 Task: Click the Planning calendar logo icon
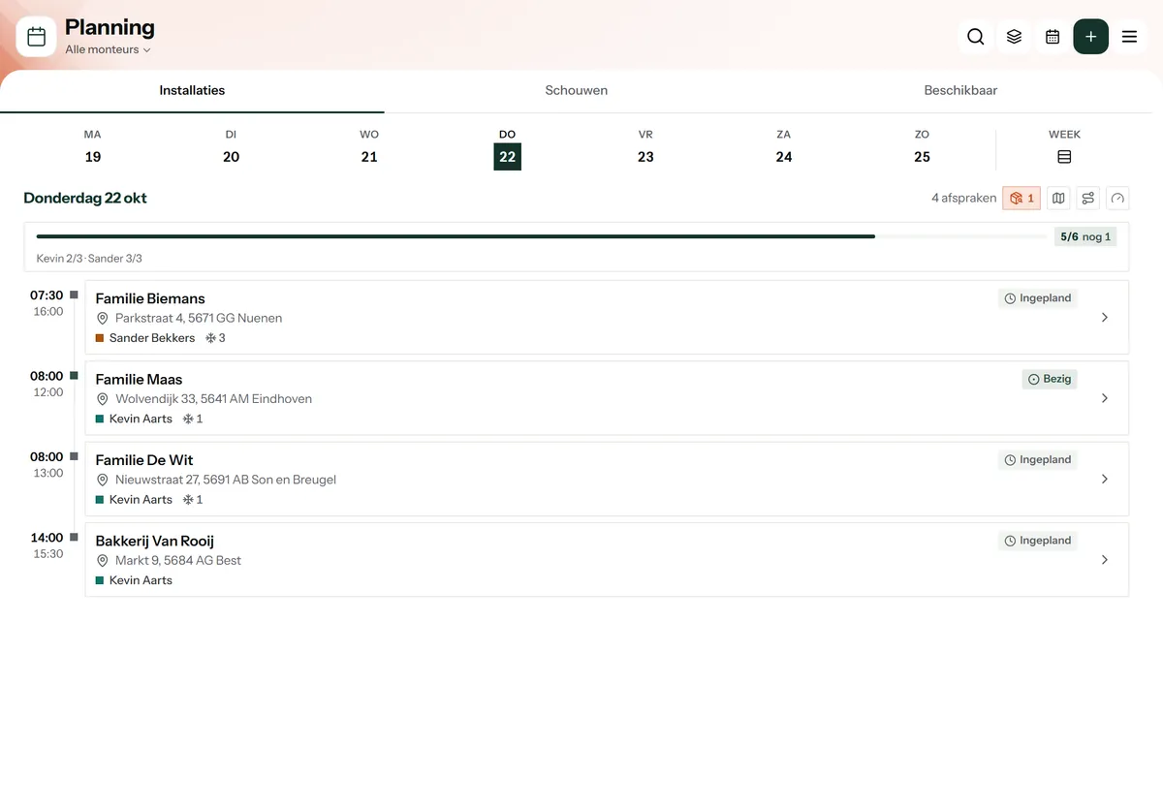click(x=37, y=37)
